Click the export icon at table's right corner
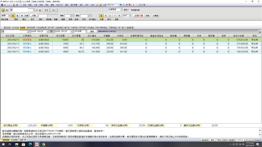The image size is (262, 147). click(259, 31)
